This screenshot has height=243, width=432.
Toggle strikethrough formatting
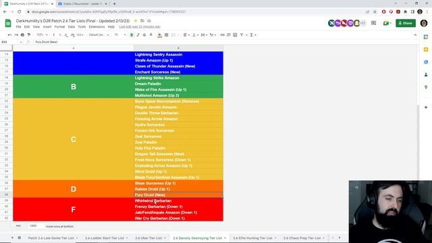click(144, 35)
